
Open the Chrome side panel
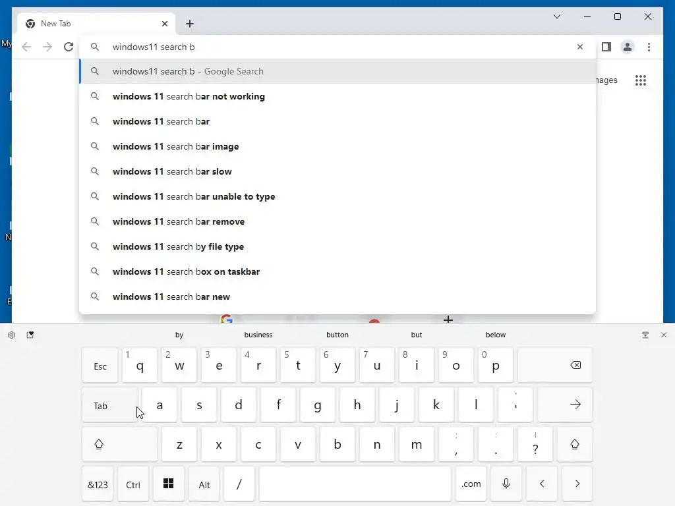coord(606,47)
